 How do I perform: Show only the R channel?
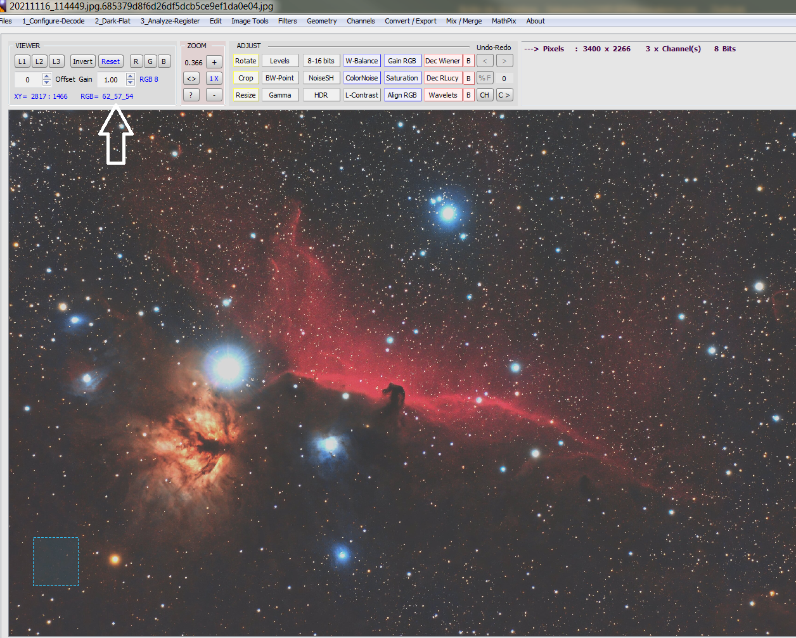coord(136,61)
